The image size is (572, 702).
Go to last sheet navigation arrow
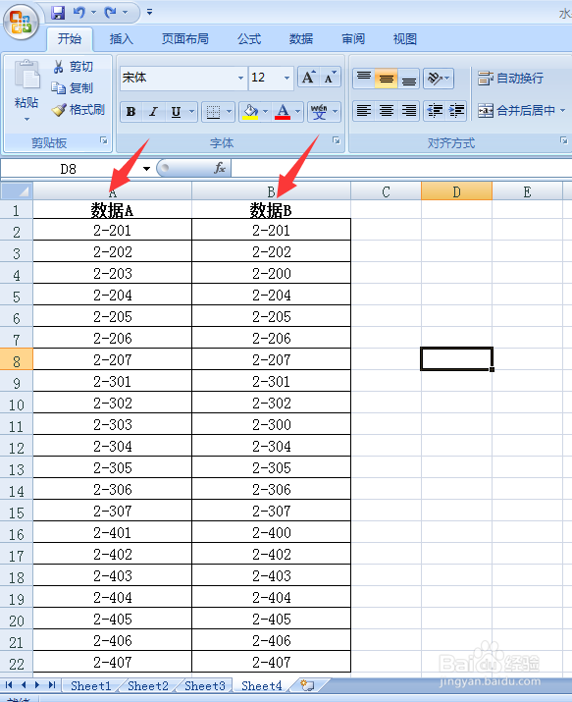(x=52, y=685)
